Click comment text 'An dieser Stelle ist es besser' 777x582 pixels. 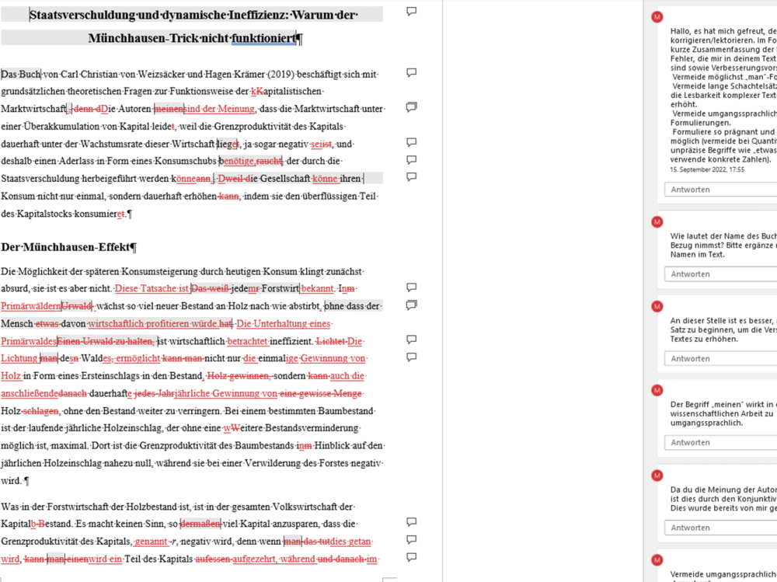(723, 320)
